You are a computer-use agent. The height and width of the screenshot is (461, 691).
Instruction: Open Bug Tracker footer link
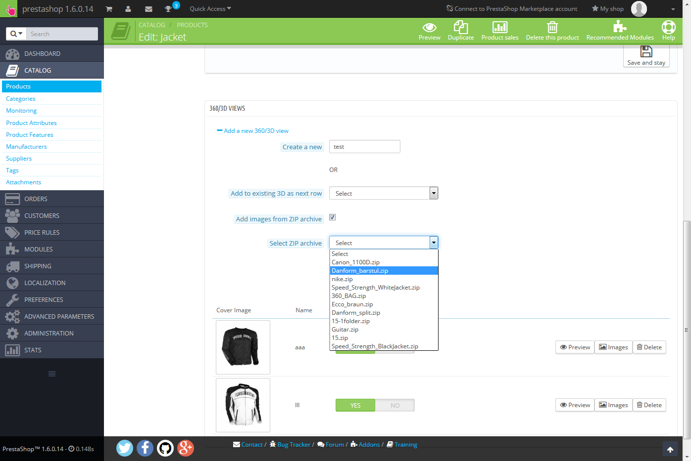point(290,445)
